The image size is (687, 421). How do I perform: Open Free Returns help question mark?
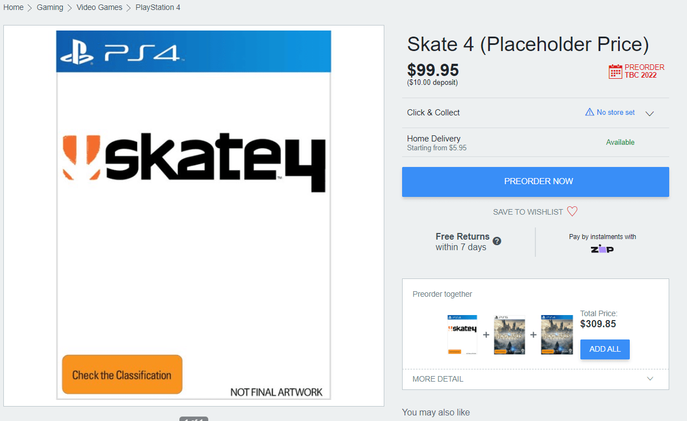497,241
